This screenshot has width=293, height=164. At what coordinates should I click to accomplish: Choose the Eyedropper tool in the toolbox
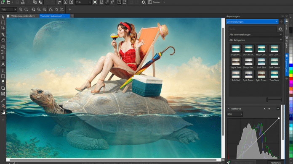(3, 100)
